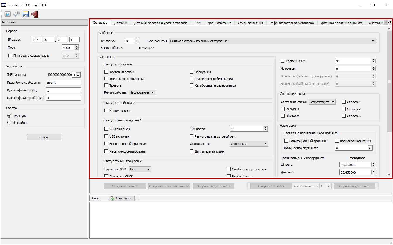393x245 pixels.
Task: Open Глушение GSM dropdown
Action: point(140,169)
